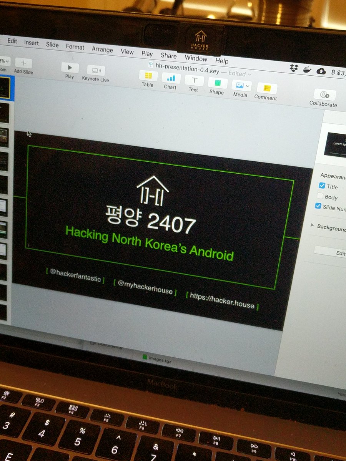Image resolution: width=346 pixels, height=461 pixels.
Task: Insert a Table from the toolbar
Action: (148, 76)
